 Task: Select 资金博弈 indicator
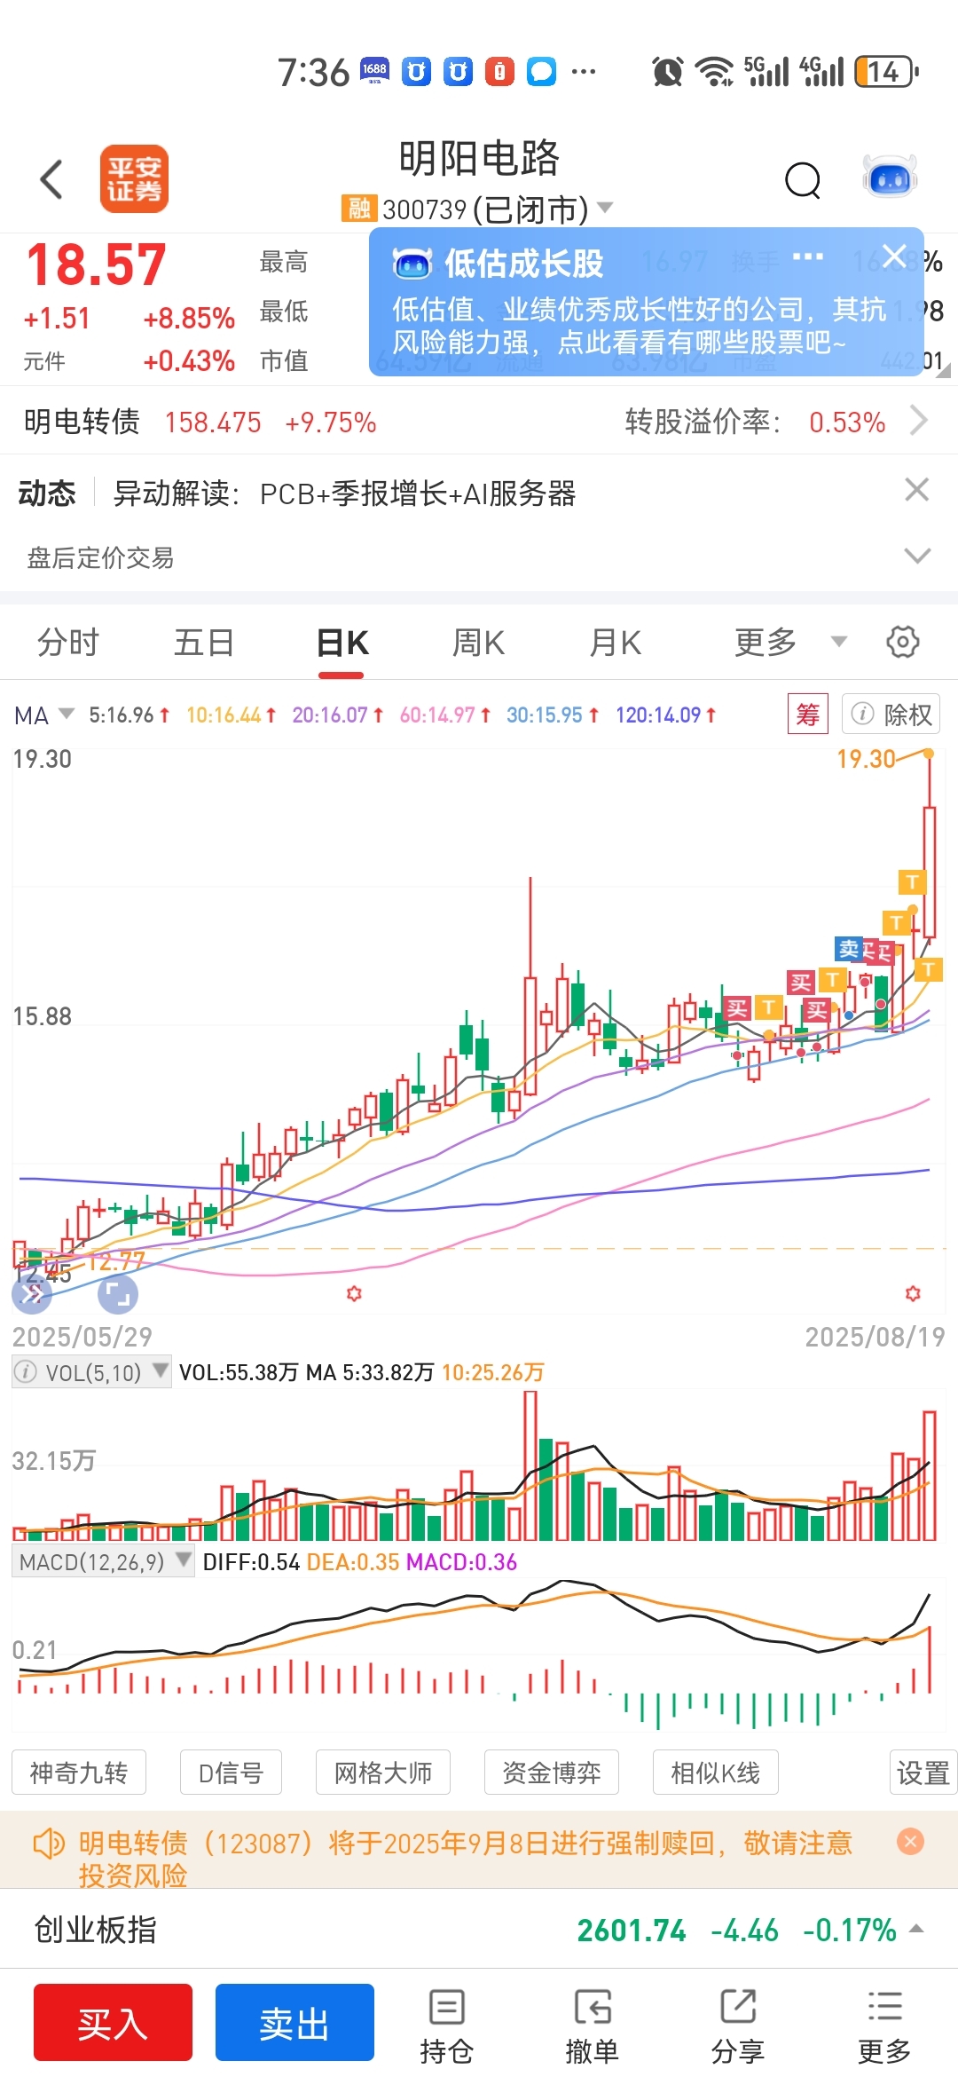(552, 1773)
